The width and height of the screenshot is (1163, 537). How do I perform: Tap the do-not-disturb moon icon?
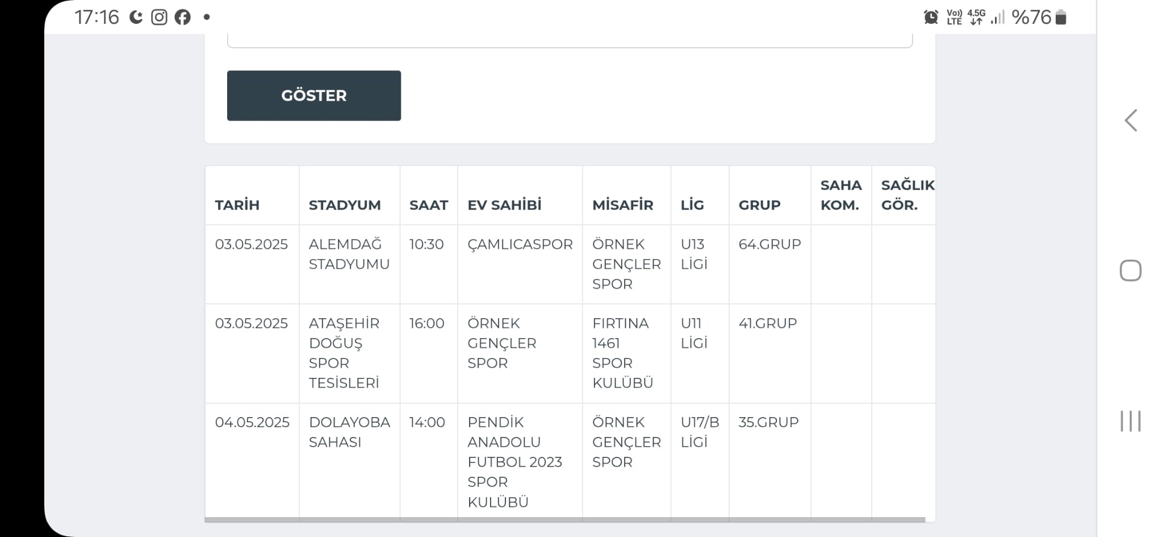pos(136,17)
